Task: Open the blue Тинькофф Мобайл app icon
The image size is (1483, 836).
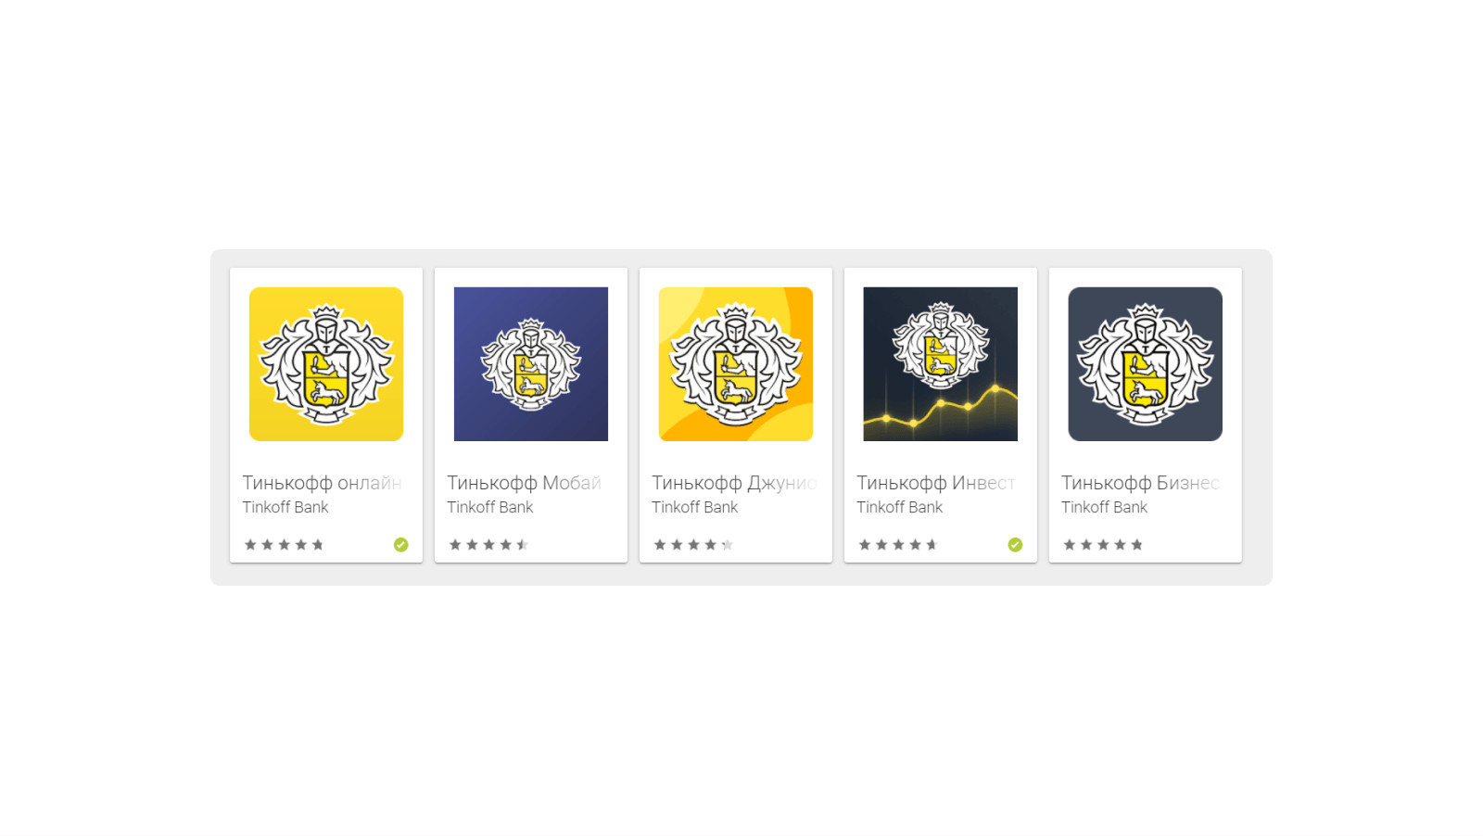Action: [x=531, y=364]
